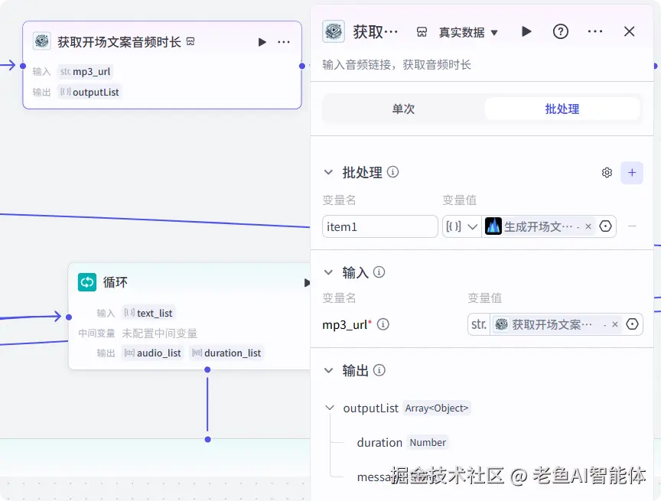This screenshot has width=661, height=501.
Task: Switch to 批处理 mode tab
Action: tap(562, 109)
